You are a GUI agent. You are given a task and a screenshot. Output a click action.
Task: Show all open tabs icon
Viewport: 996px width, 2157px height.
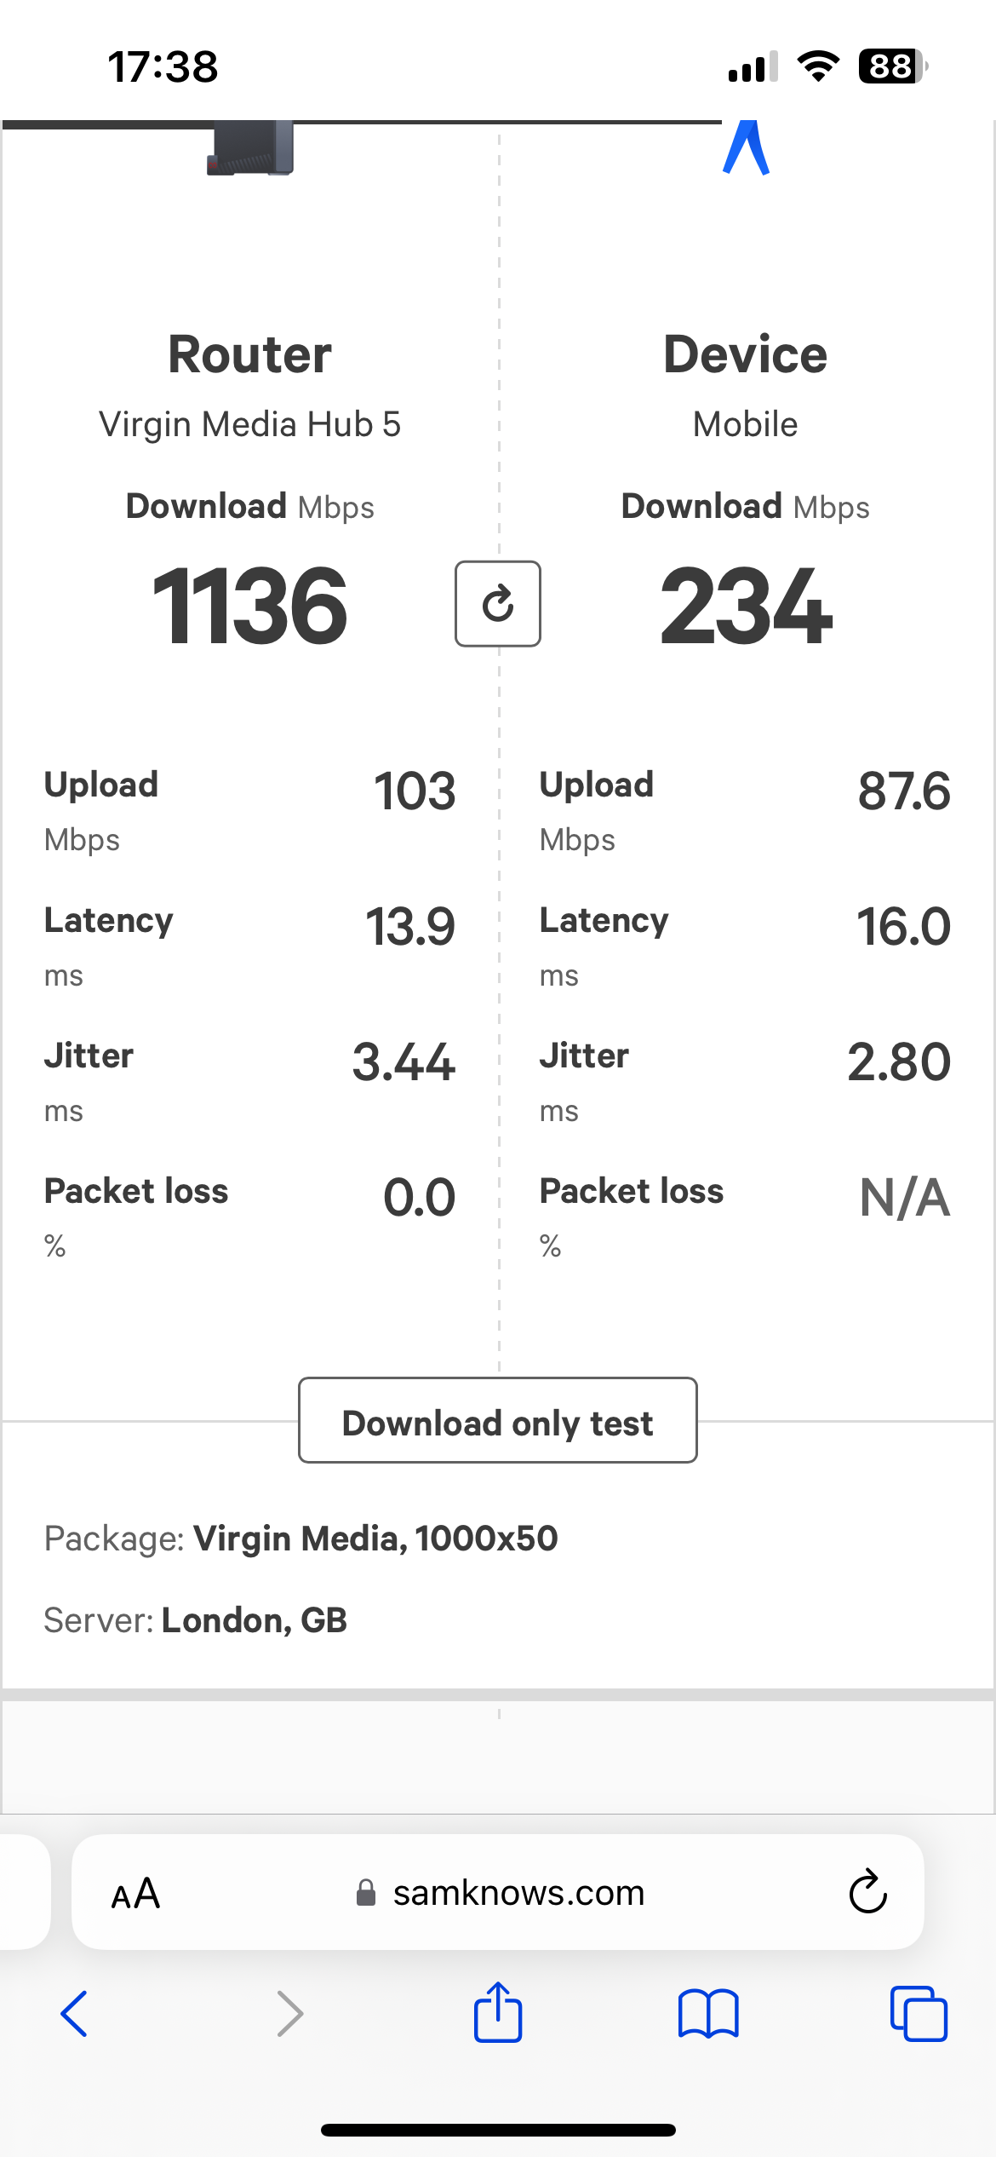coord(919,2014)
